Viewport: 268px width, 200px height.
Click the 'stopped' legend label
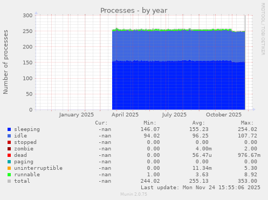coord(25,142)
